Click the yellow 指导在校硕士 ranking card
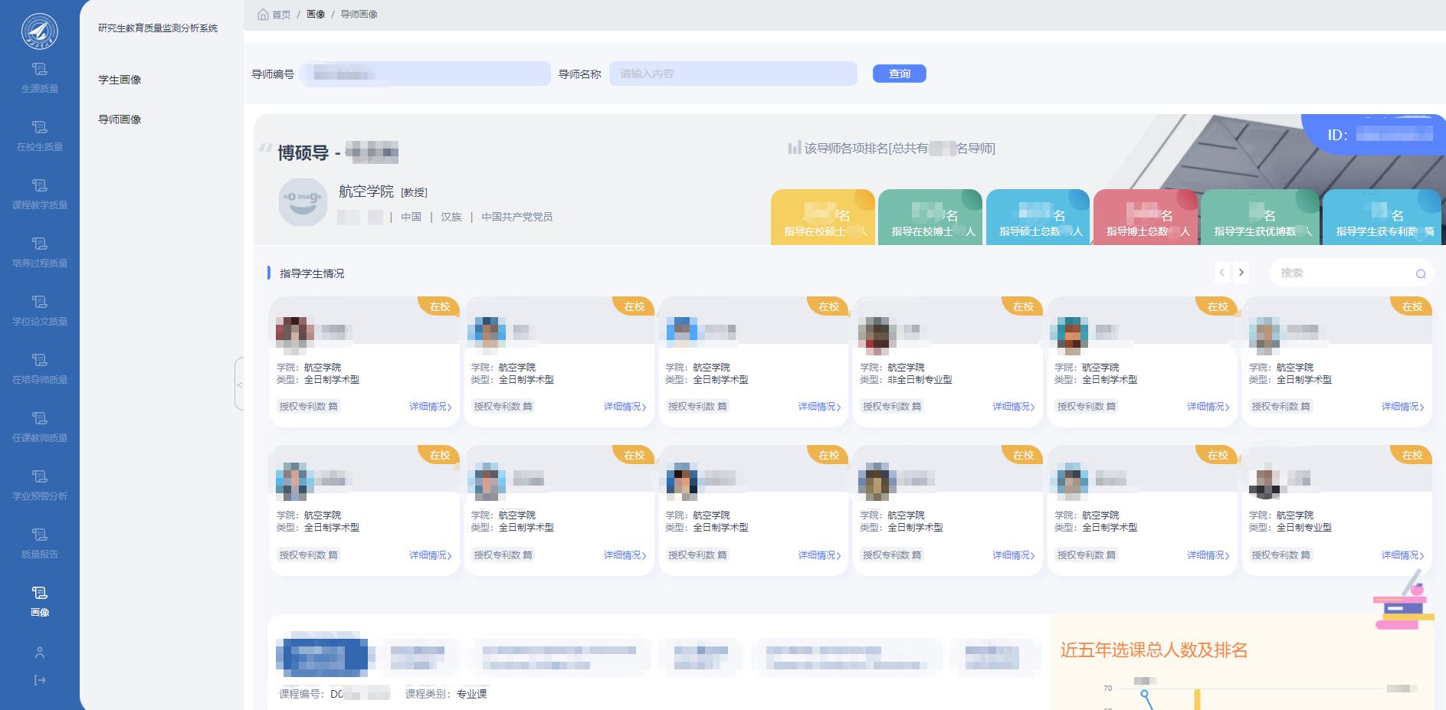This screenshot has width=1446, height=710. tap(822, 218)
